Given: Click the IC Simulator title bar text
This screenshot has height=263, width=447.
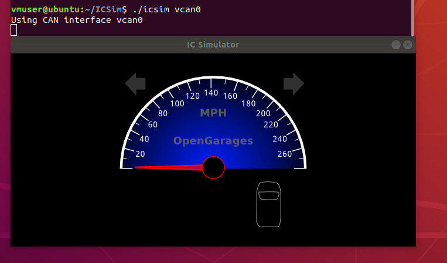Looking at the screenshot, I should click(x=213, y=45).
